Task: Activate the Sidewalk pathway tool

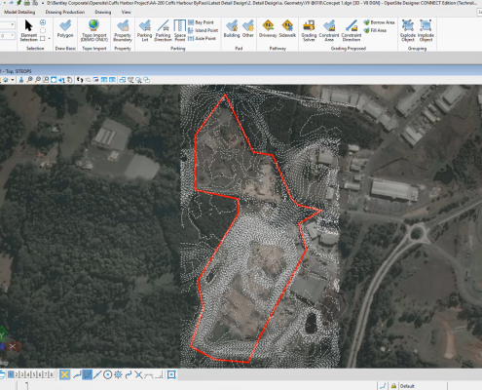Action: coord(287,28)
